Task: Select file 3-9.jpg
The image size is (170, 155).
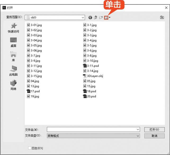Action: coord(34,61)
